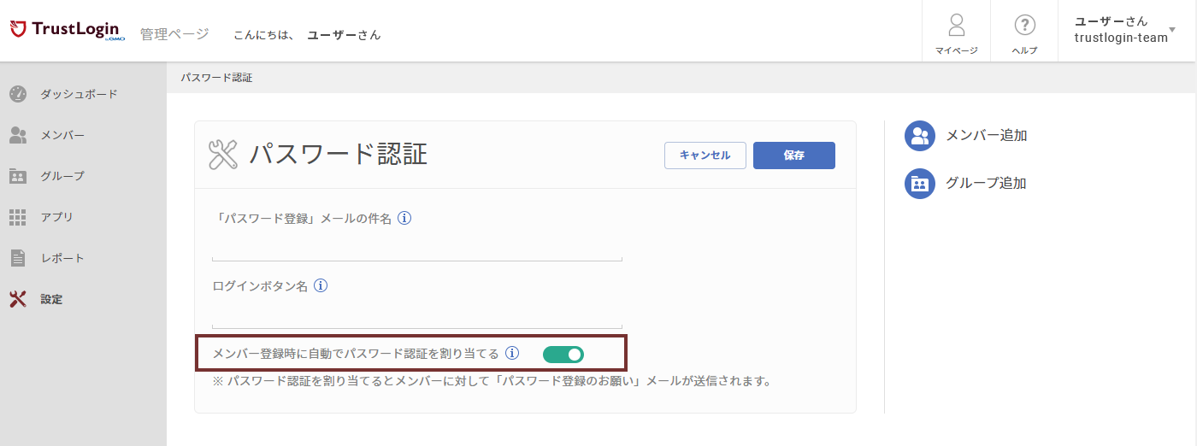Open Help via the question mark icon
Image resolution: width=1197 pixels, height=446 pixels.
pyautogui.click(x=1024, y=26)
